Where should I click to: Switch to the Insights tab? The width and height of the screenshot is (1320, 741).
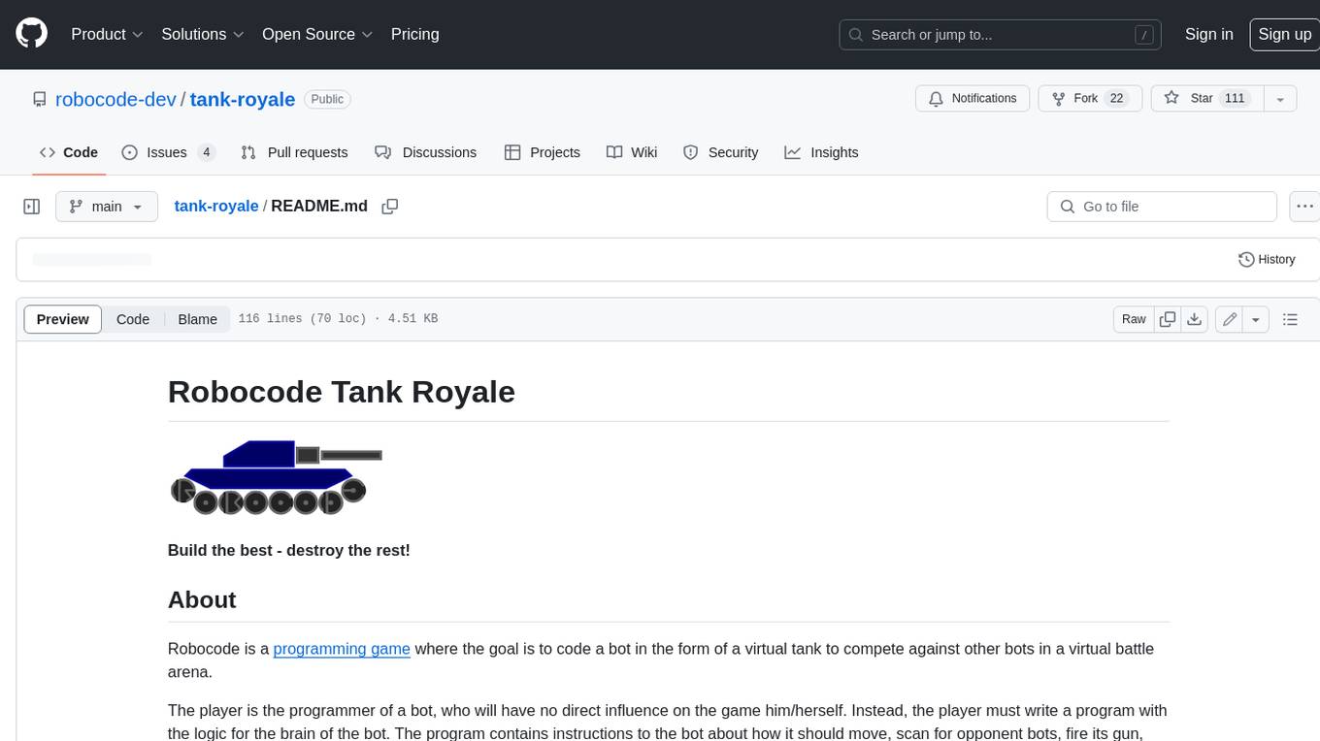pos(821,152)
